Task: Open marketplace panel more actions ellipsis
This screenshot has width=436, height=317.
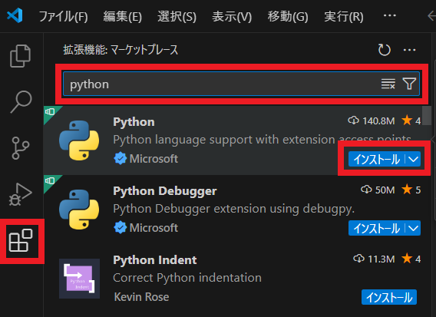Action: pos(409,50)
